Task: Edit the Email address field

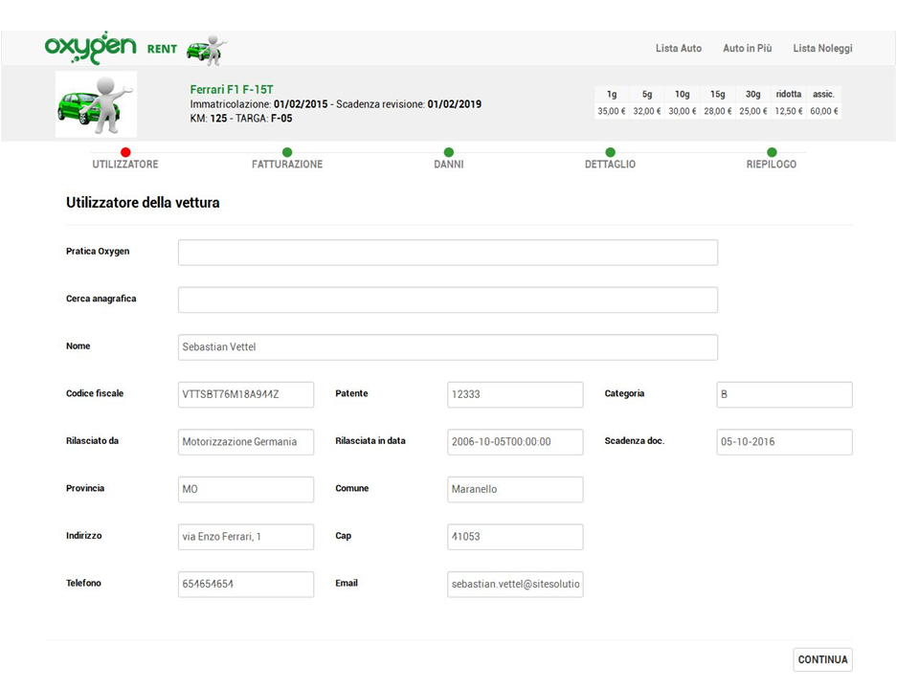Action: [515, 585]
